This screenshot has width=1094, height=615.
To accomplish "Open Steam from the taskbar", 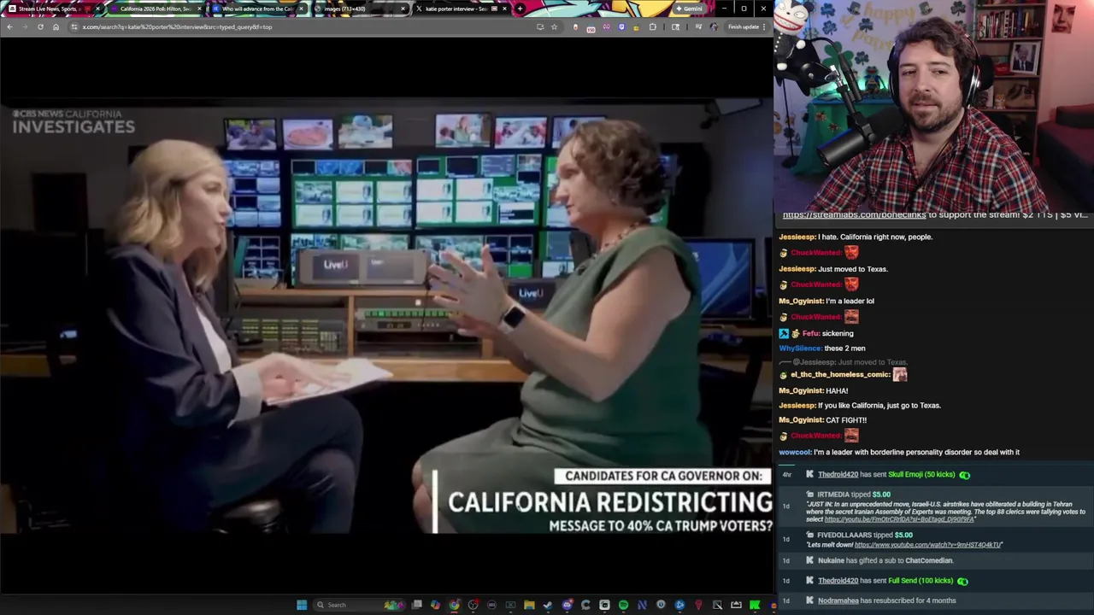I will 548,605.
